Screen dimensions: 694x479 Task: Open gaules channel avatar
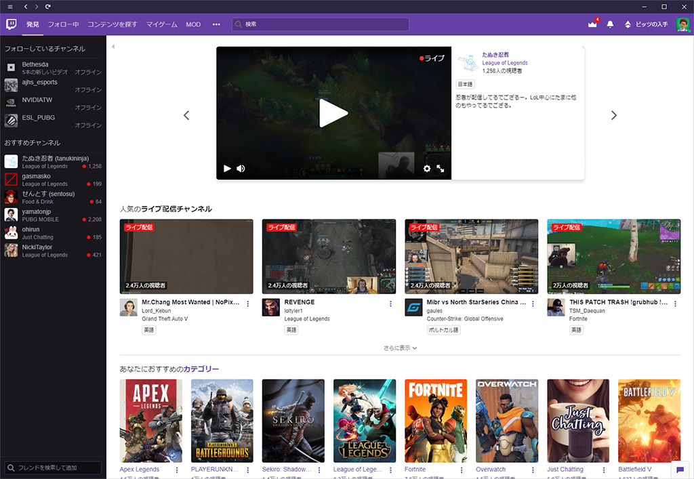point(413,308)
